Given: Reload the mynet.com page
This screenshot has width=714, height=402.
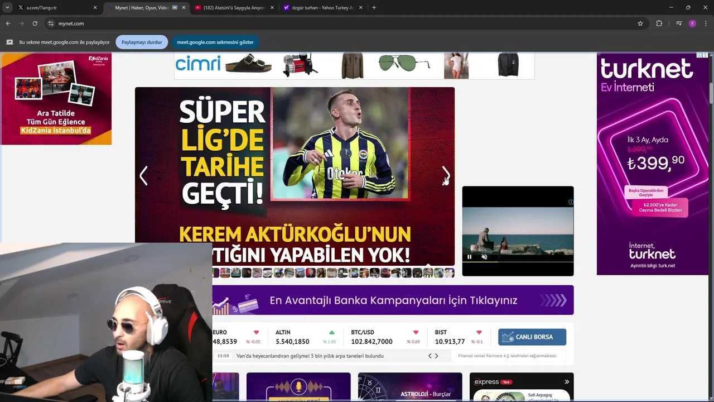Looking at the screenshot, I should point(35,23).
